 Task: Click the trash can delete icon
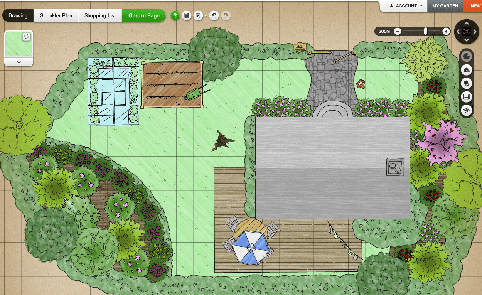point(198,16)
